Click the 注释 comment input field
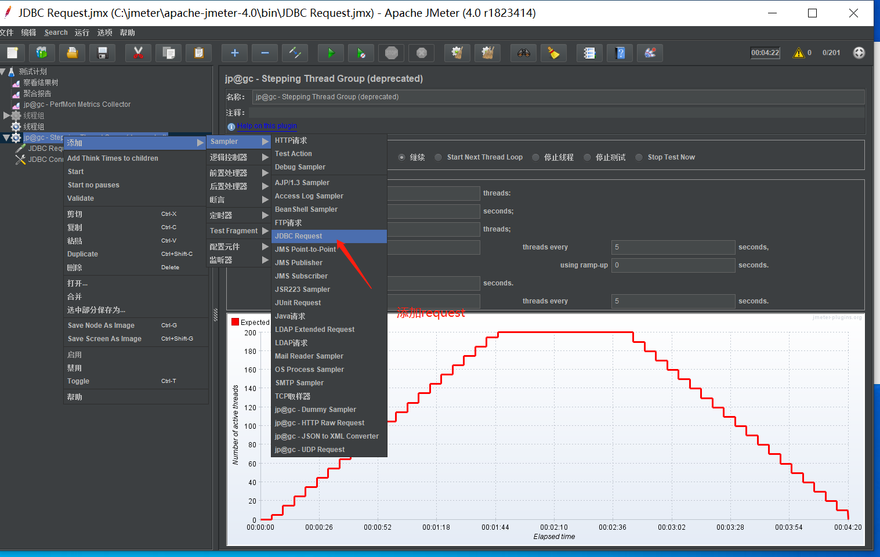The height and width of the screenshot is (557, 880). tap(558, 113)
